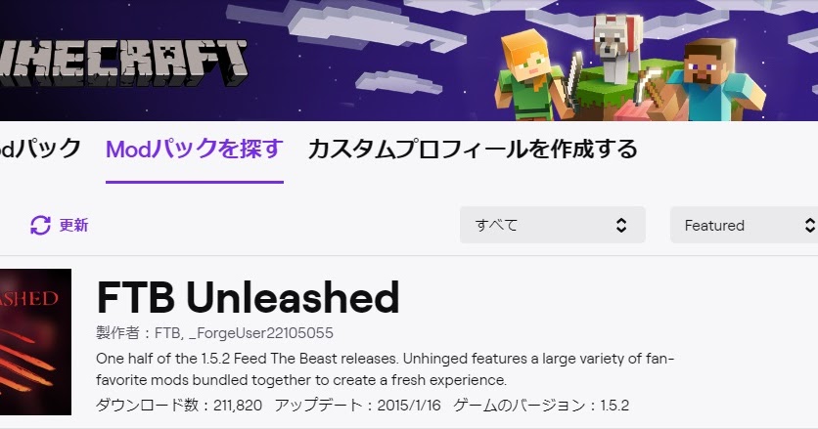Open the FTB Unleashed title
818x429 pixels.
coord(248,297)
